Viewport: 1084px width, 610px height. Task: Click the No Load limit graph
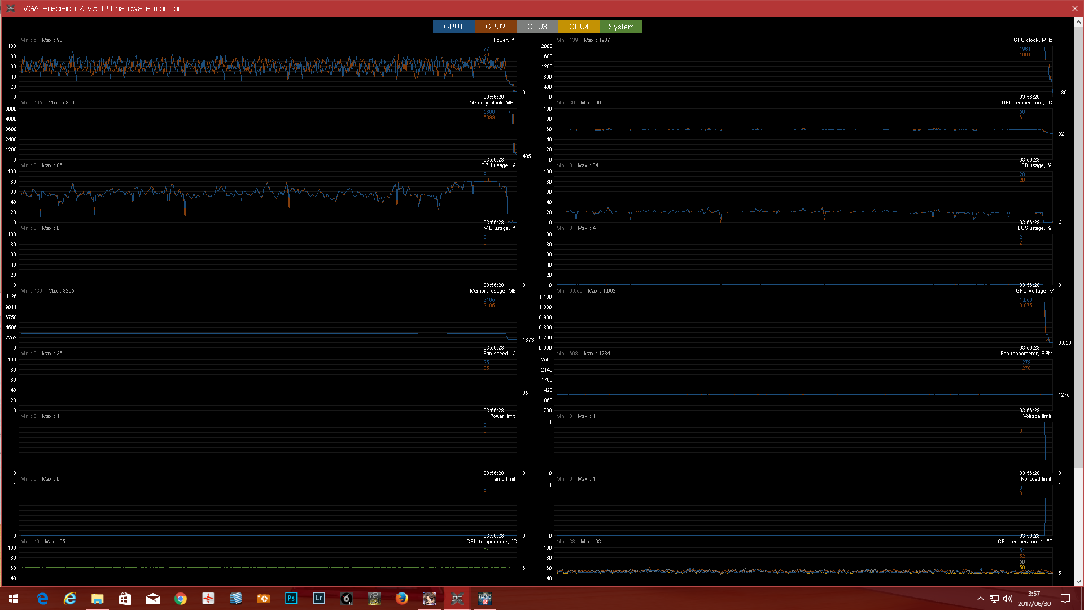coord(804,510)
